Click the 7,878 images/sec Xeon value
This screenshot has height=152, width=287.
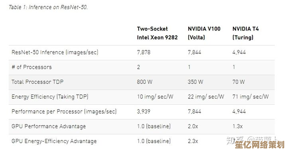(143, 52)
